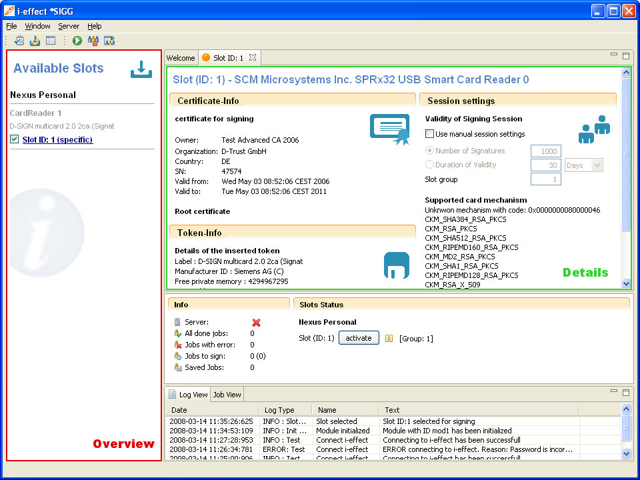The height and width of the screenshot is (480, 640).
Task: Select Number of Signatures radio button
Action: (429, 151)
